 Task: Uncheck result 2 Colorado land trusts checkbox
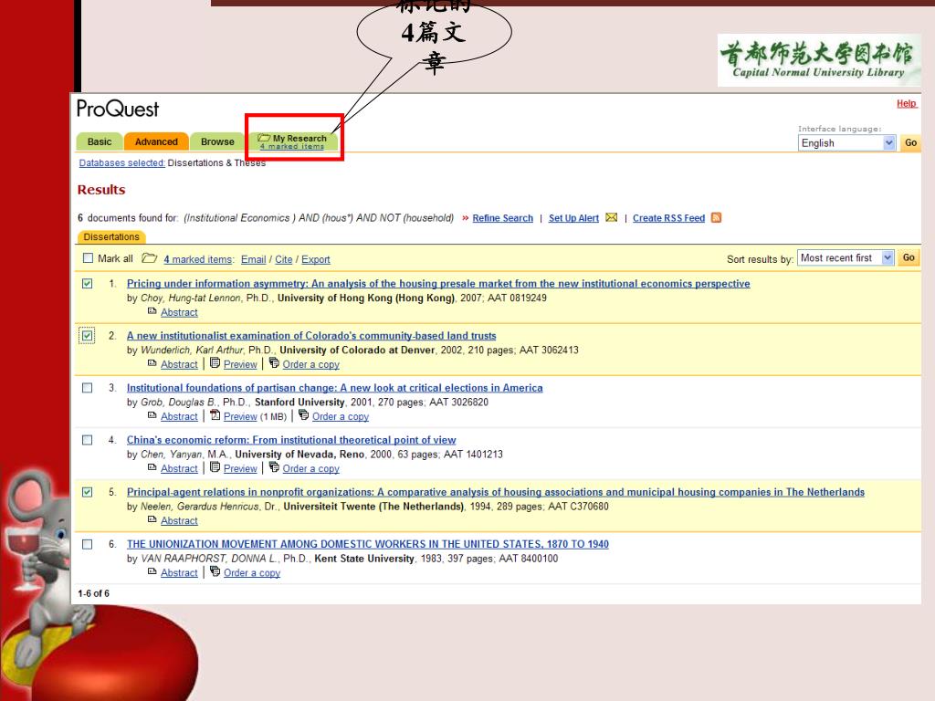tap(87, 336)
